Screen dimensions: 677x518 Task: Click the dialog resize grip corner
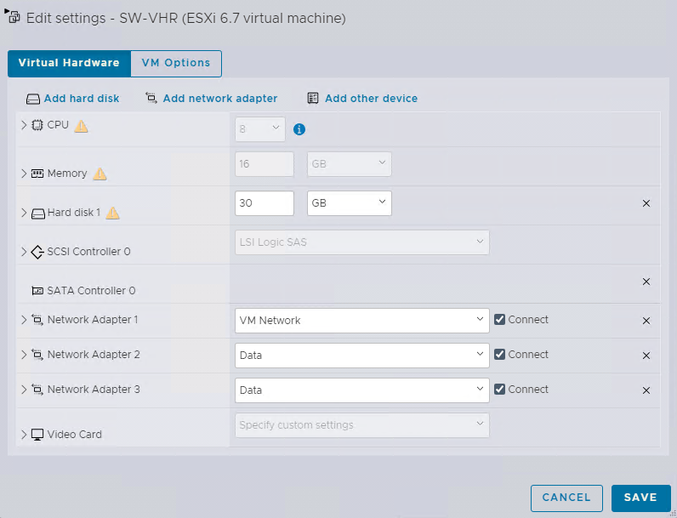[x=673, y=514]
